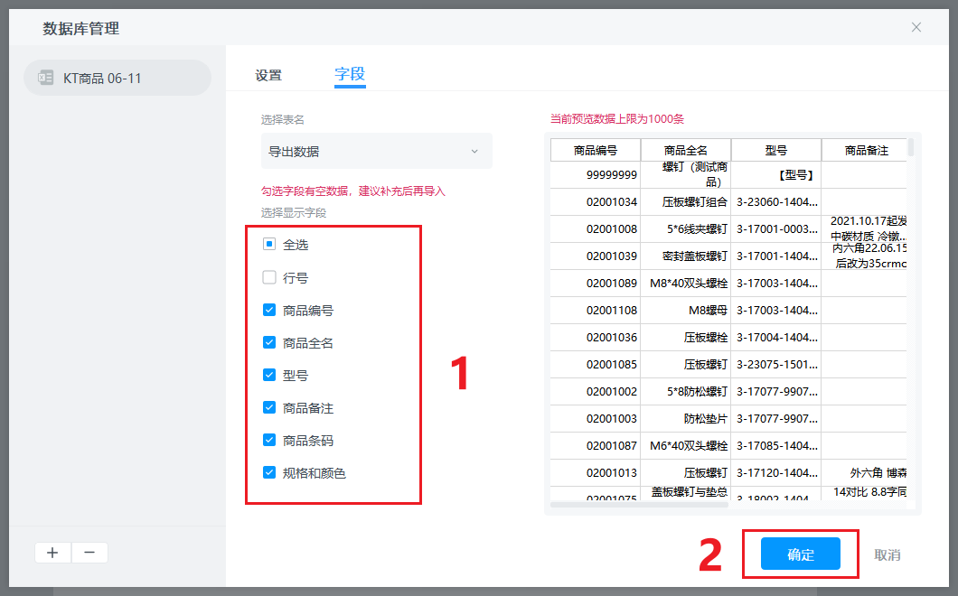This screenshot has width=958, height=596.
Task: Uncheck the 商品备注 checkbox
Action: tap(269, 408)
